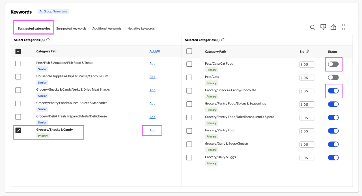Check the Grocery/Pantry Food row checkbox
Image resolution: width=362 pixels, height=196 pixels.
[189, 131]
